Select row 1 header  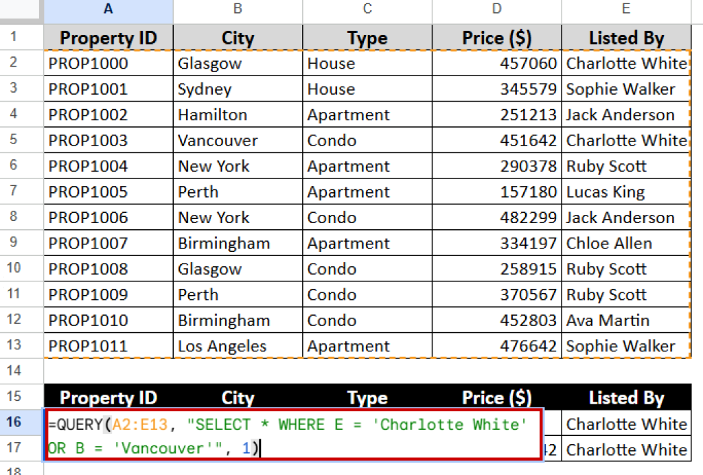pyautogui.click(x=21, y=37)
